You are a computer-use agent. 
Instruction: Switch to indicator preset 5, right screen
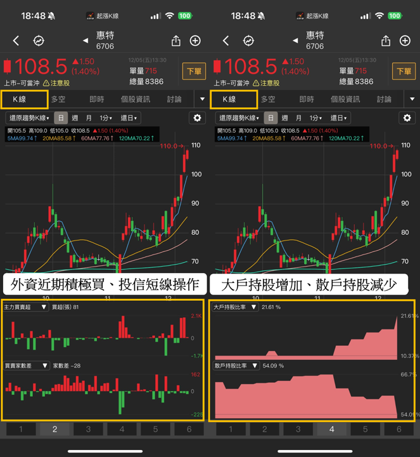click(x=366, y=429)
